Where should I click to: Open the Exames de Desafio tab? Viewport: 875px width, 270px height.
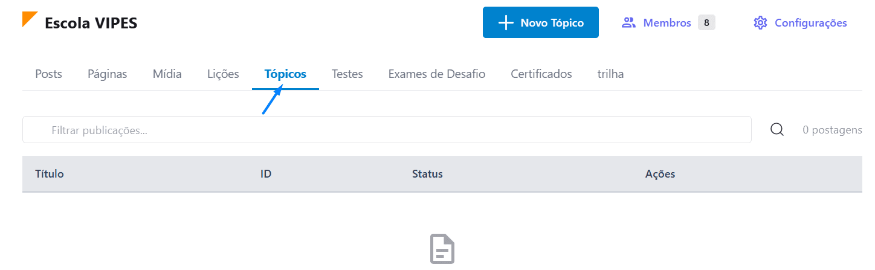436,74
